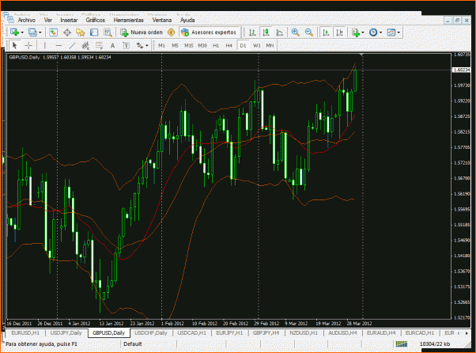The height and width of the screenshot is (353, 476).
Task: Open the Data Window crosshair icon
Action: coord(67,32)
